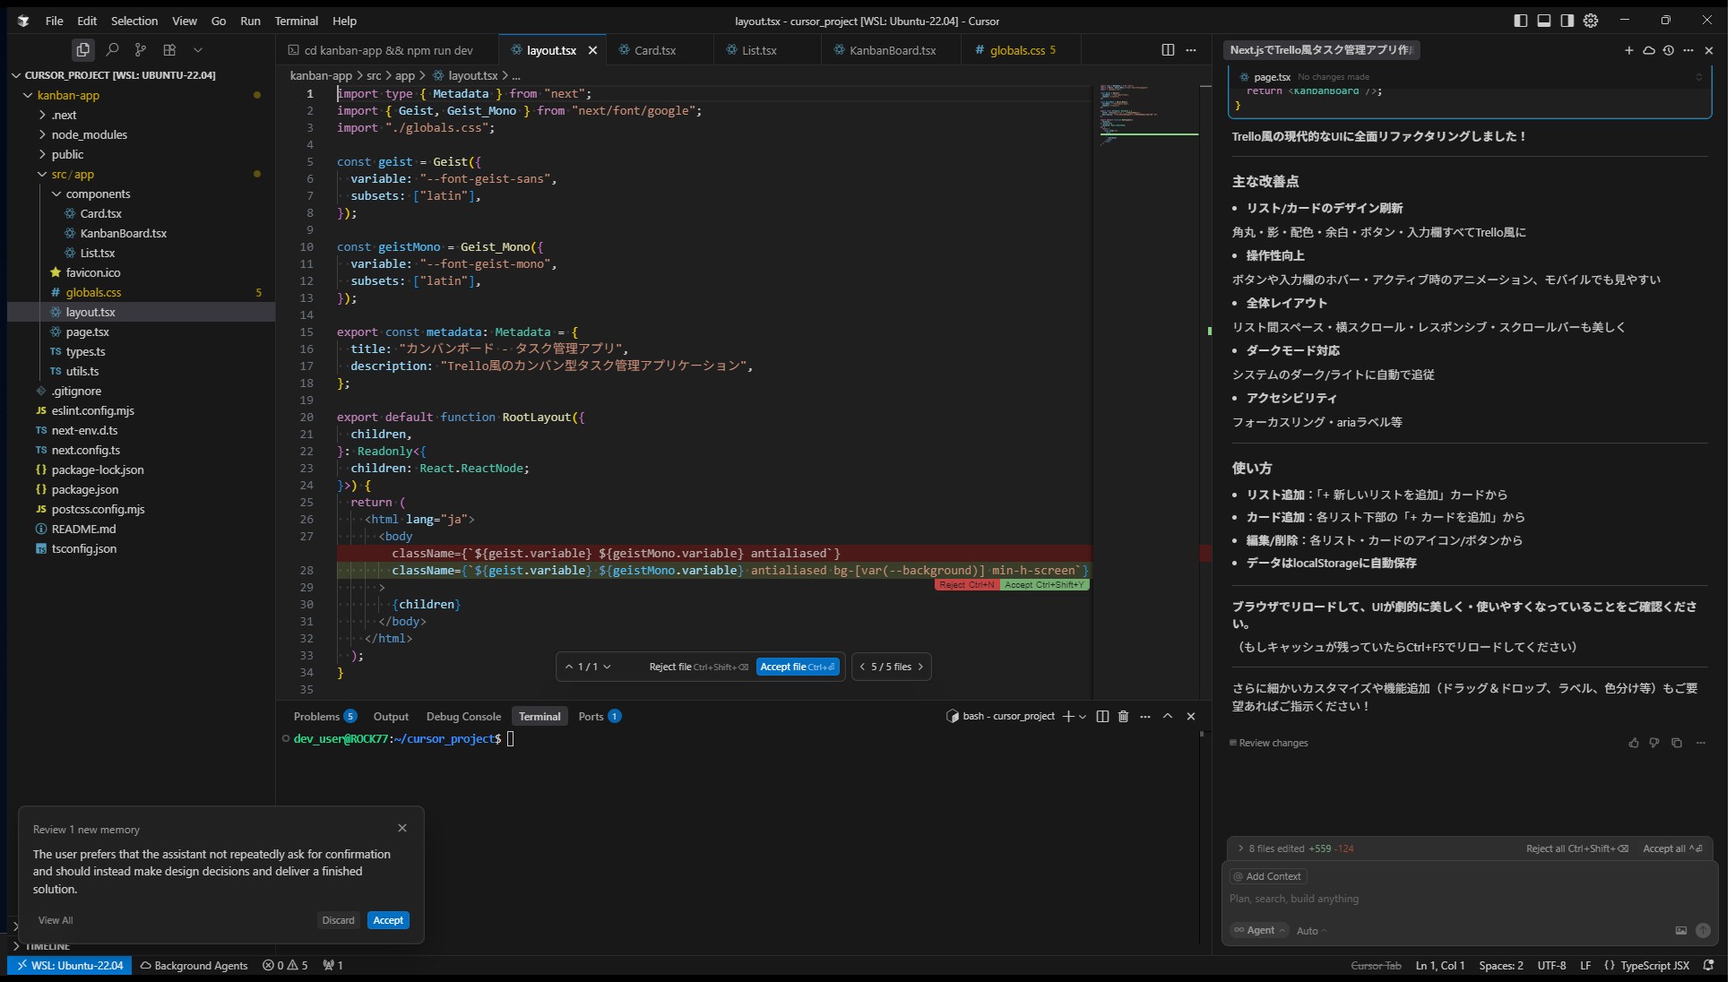Open the Search icon in sidebar
Viewport: 1735px width, 982px height.
tap(112, 50)
